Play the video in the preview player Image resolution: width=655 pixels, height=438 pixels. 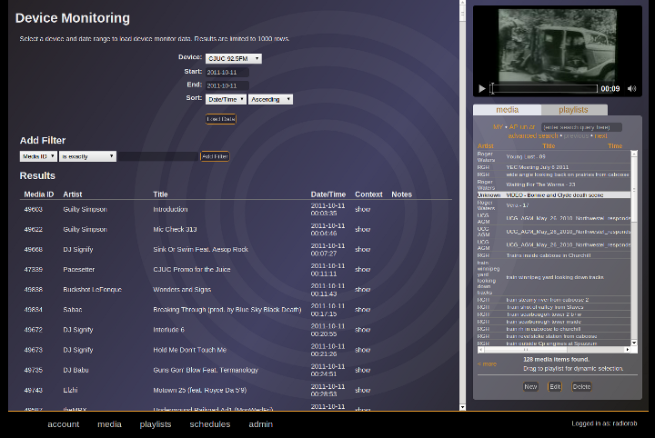click(481, 88)
